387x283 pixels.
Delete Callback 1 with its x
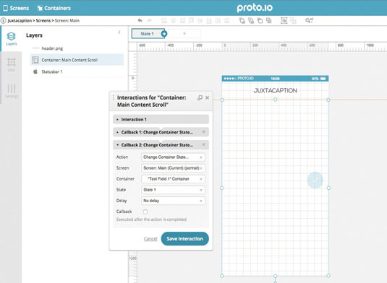pyautogui.click(x=203, y=132)
